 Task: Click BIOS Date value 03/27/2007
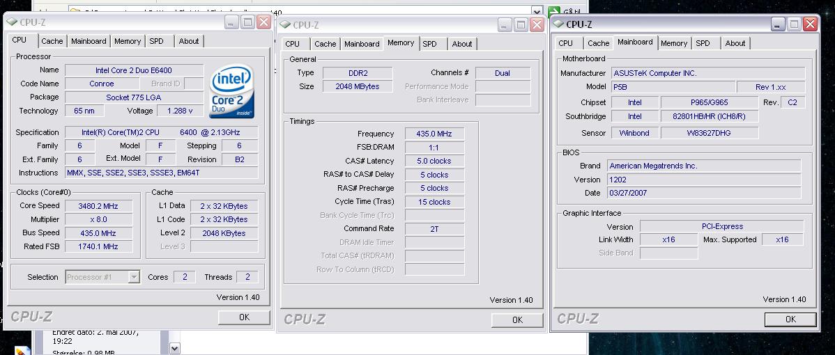[x=703, y=193]
